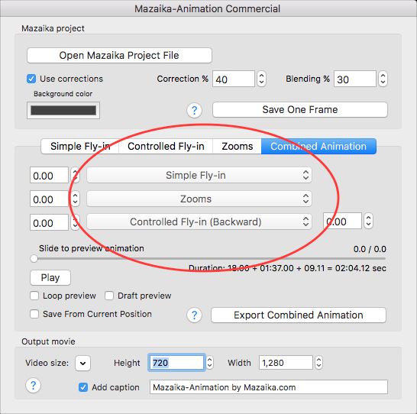
Task: Click the Width value stepper
Action: (319, 363)
